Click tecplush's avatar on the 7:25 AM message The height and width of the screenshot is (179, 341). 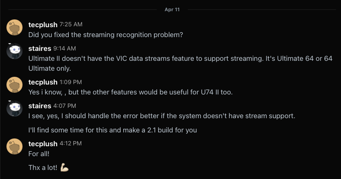coord(14,28)
